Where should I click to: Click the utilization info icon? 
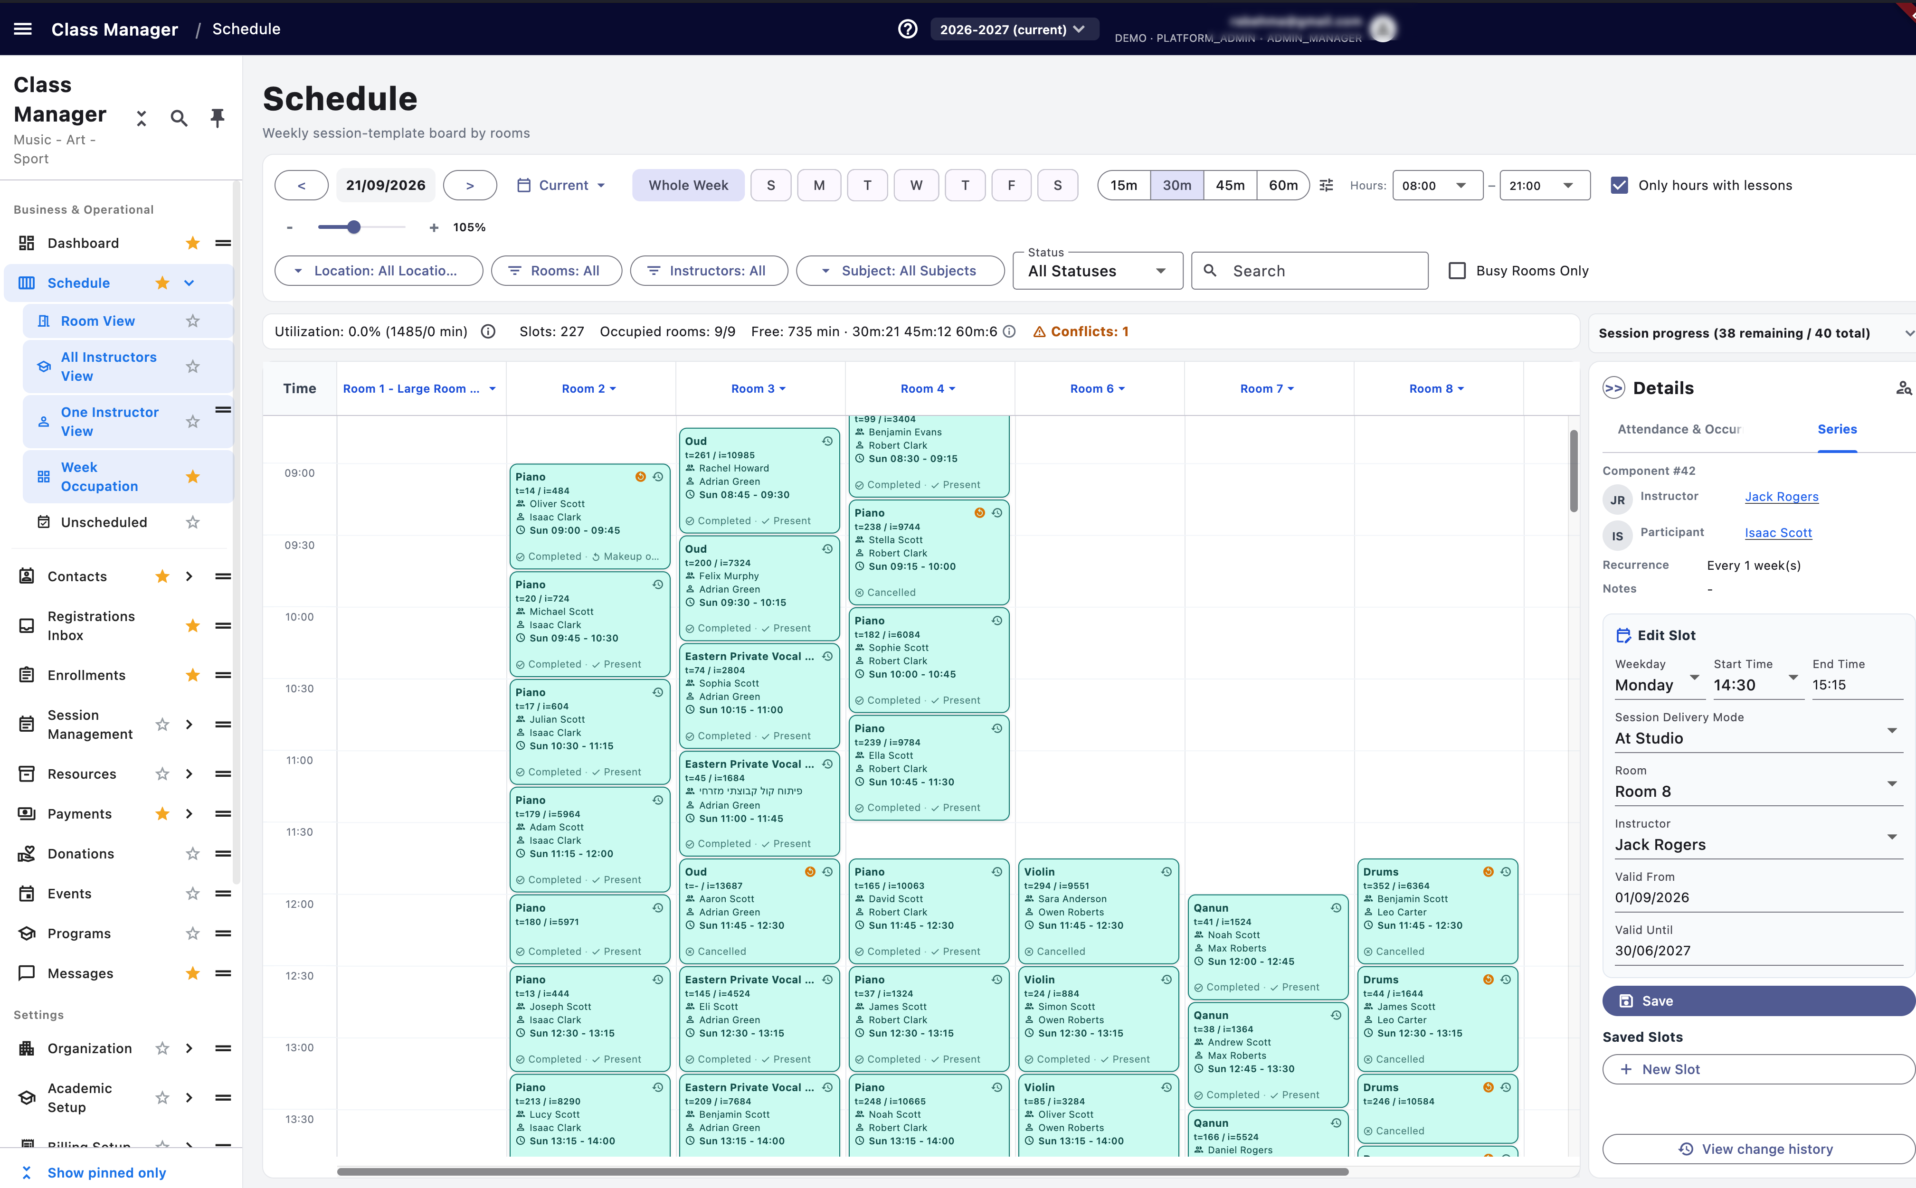click(x=488, y=331)
